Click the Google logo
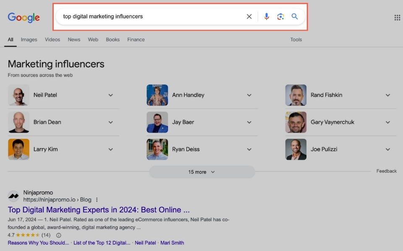The image size is (403, 251). pos(24,17)
